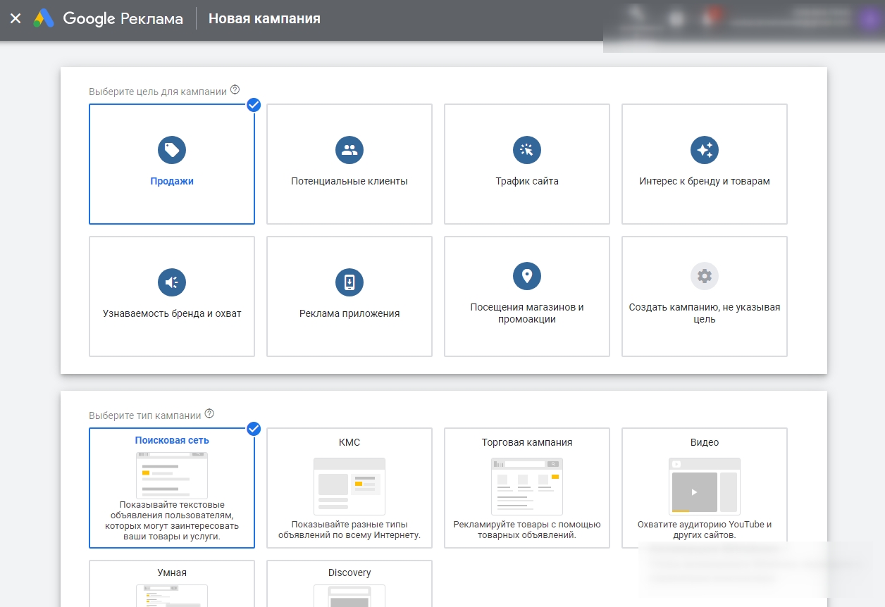The height and width of the screenshot is (607, 885).
Task: Click the blue checkmark badge on Поисковая сеть card
Action: tap(254, 429)
